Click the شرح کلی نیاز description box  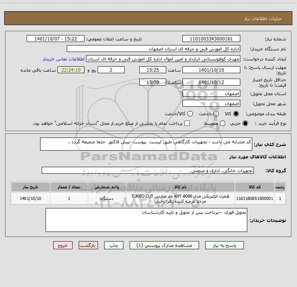click(x=146, y=144)
